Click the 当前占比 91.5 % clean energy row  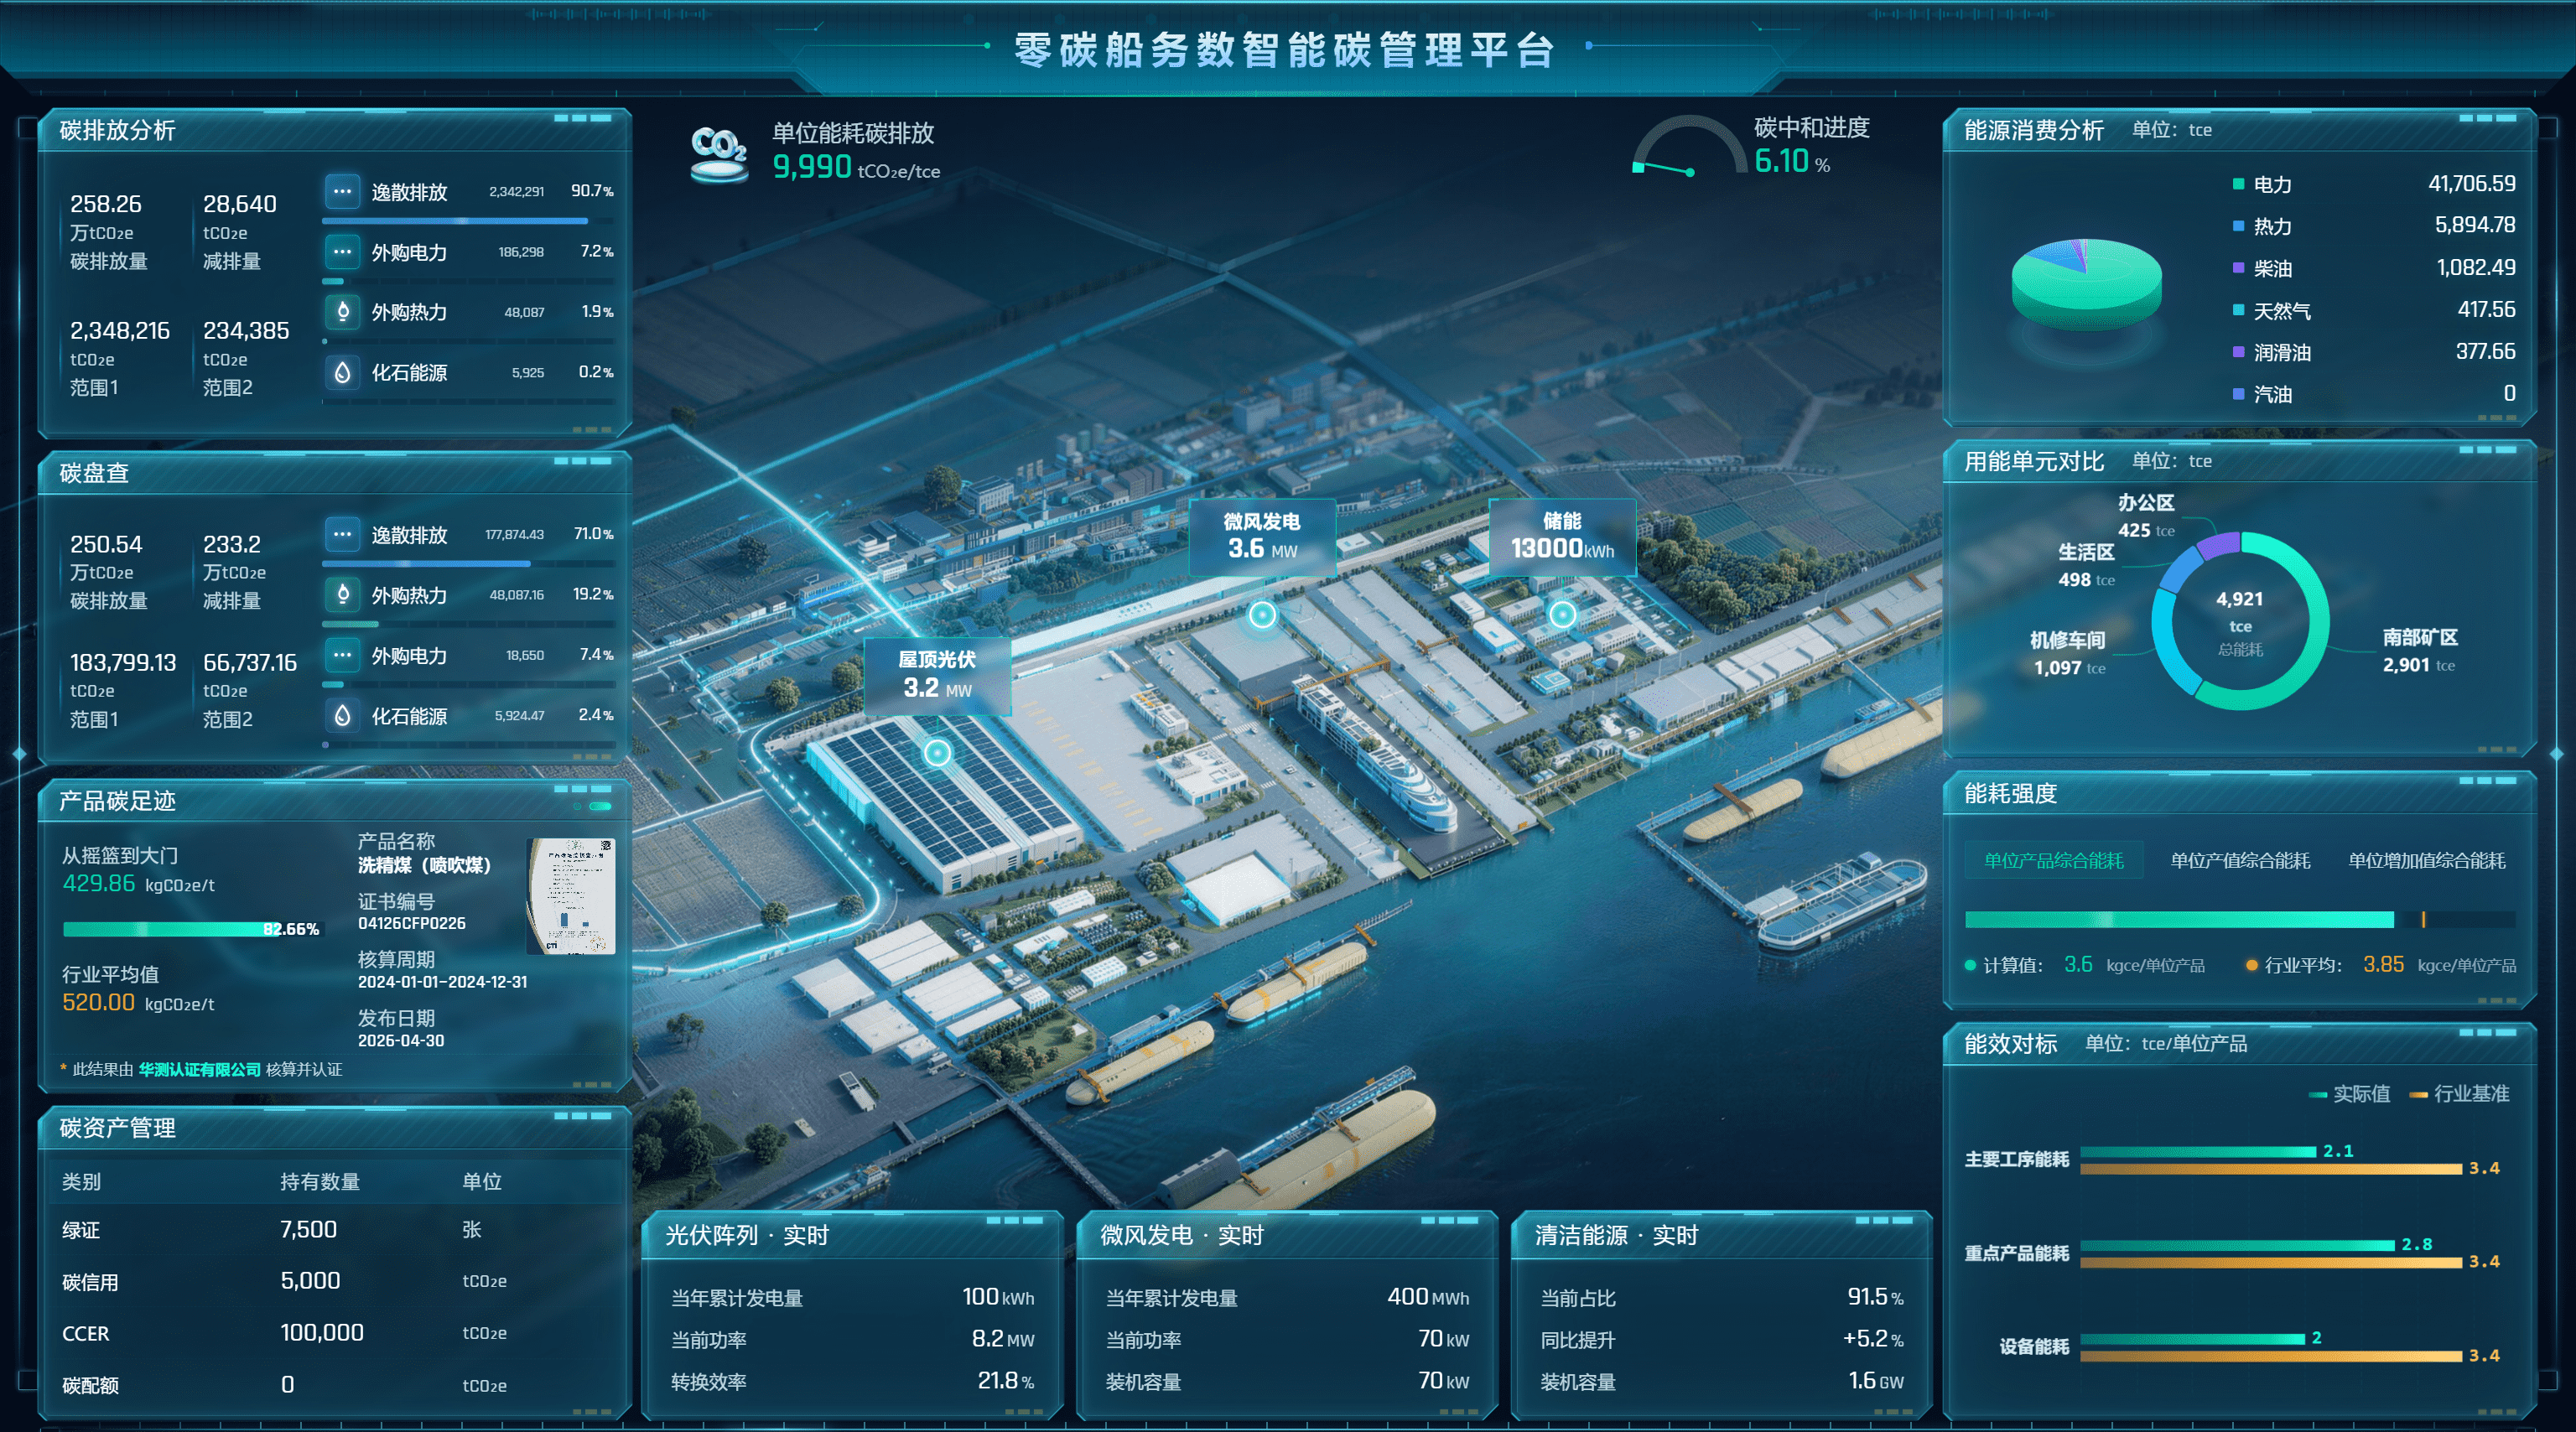pyautogui.click(x=1722, y=1297)
